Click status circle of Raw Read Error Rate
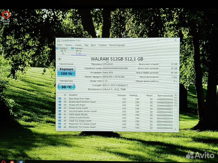 (60, 98)
